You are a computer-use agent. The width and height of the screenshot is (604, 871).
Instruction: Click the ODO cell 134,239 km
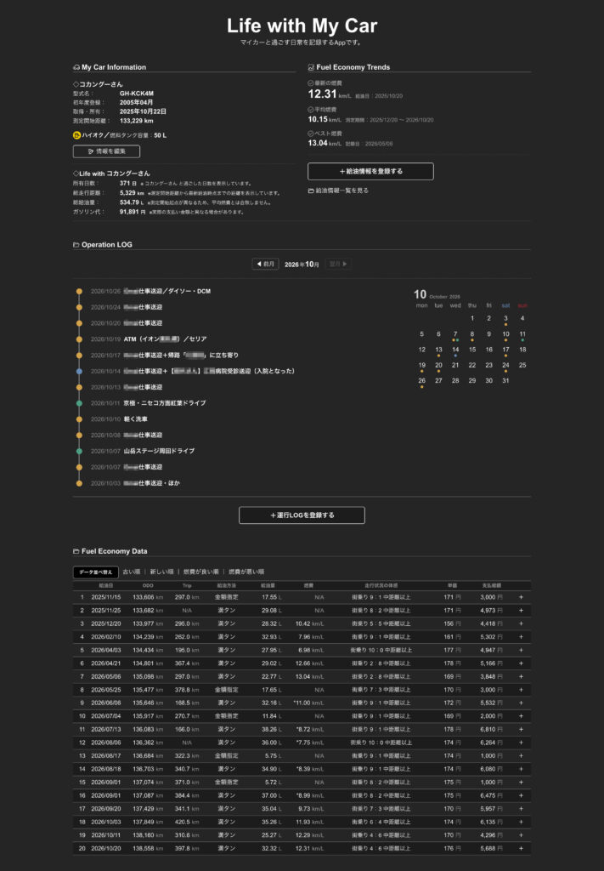pyautogui.click(x=148, y=637)
